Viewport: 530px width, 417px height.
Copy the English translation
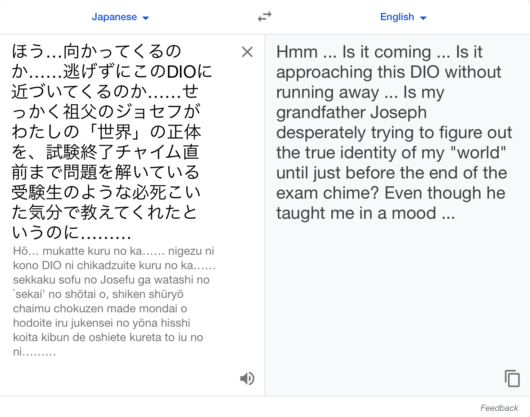(x=512, y=378)
